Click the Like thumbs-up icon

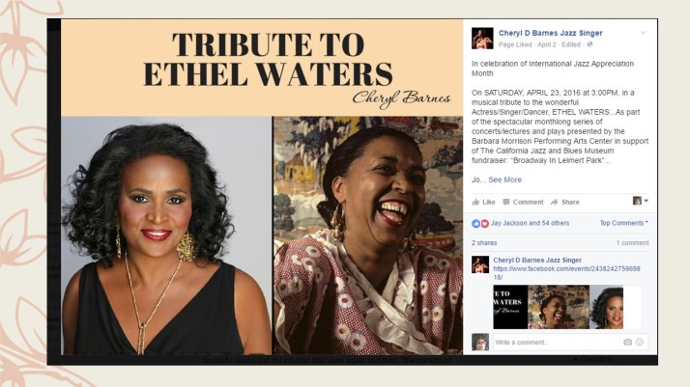[475, 202]
